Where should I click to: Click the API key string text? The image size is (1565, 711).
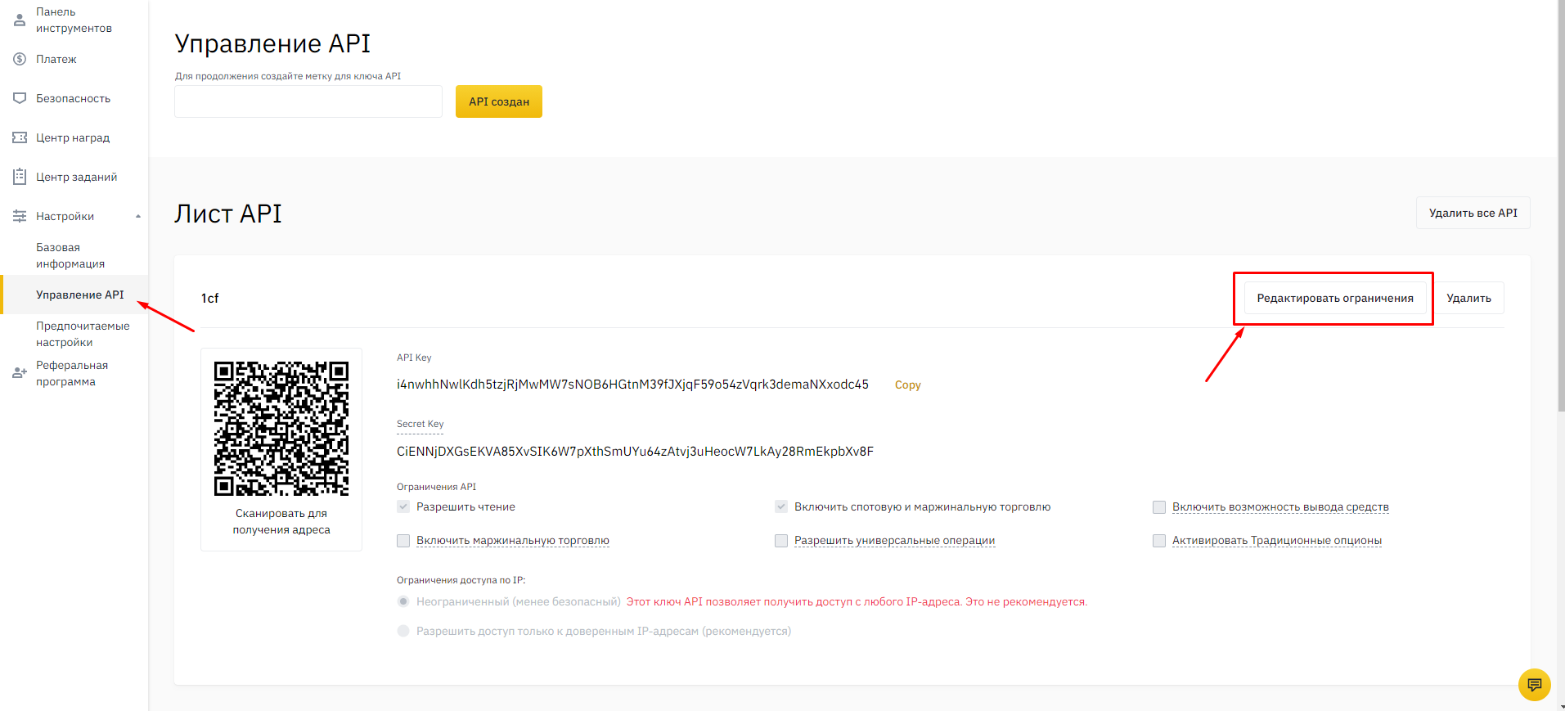click(x=632, y=385)
